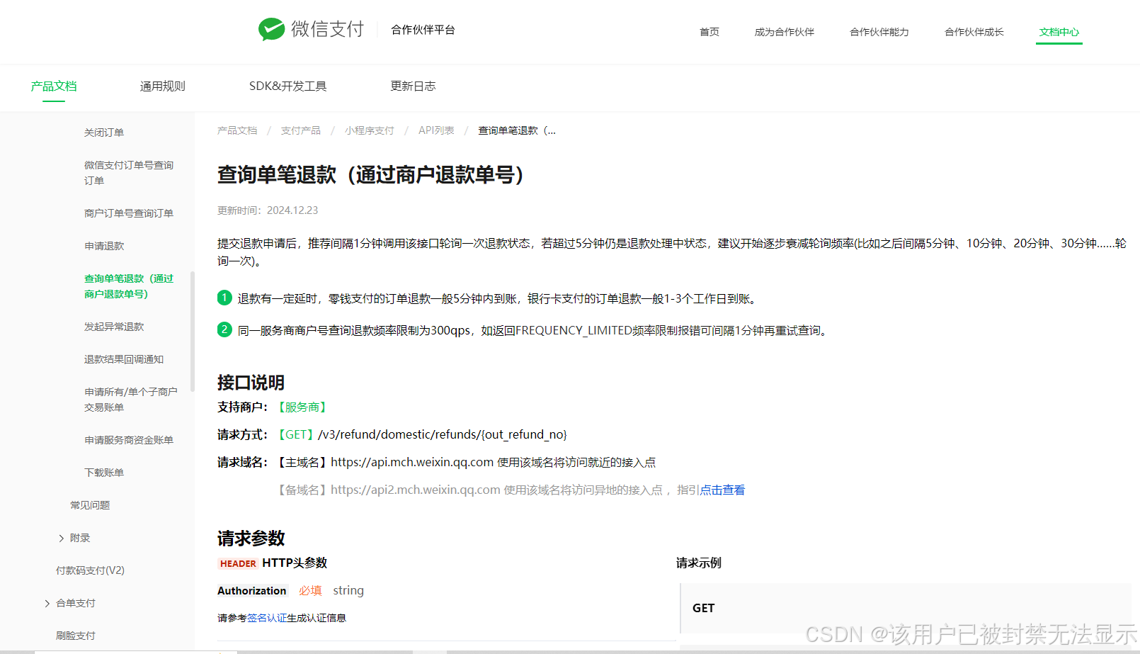Click the 【服务商】 supported merchant text

[302, 407]
